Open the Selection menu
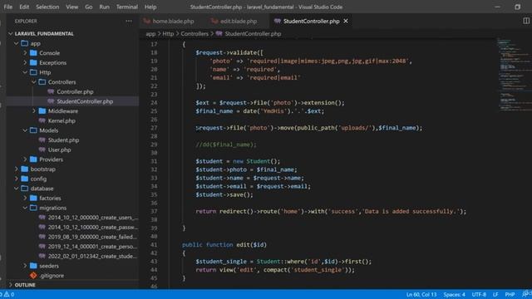Viewport: 532px width, 299px height. (x=47, y=7)
